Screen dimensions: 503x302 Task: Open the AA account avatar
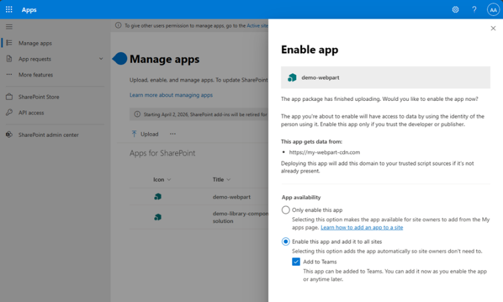494,9
